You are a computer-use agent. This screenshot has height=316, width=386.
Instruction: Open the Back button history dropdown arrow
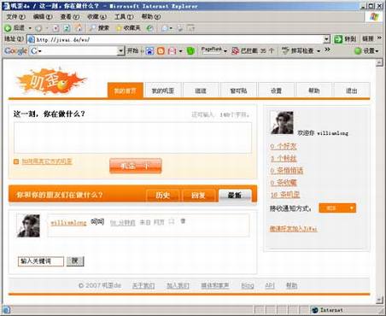[30, 28]
